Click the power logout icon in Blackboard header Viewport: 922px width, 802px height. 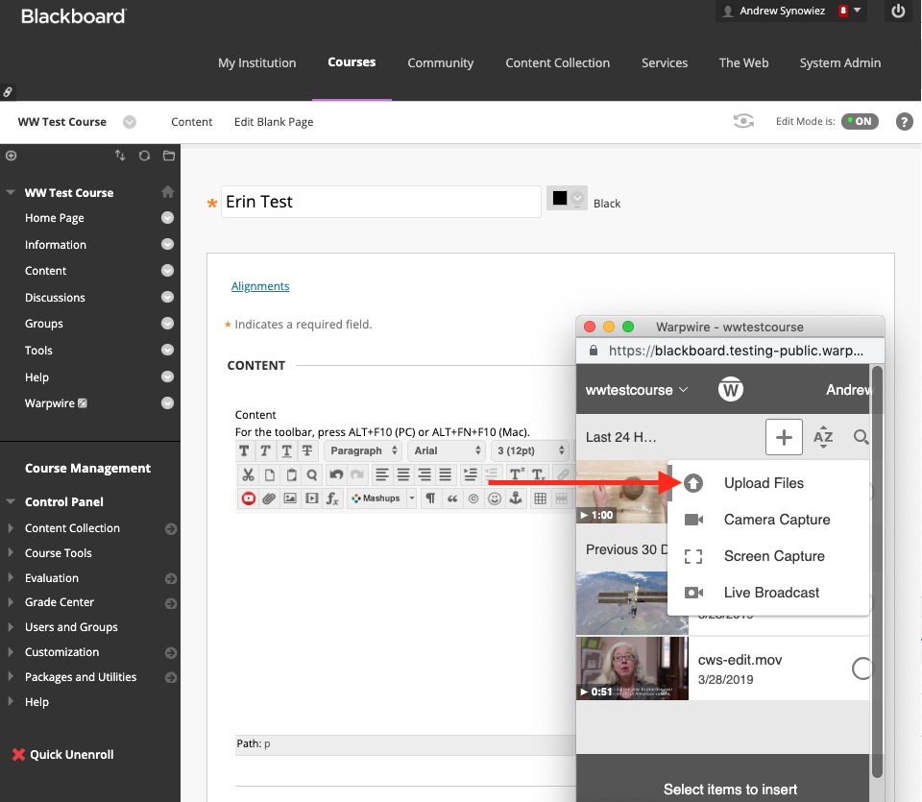tap(898, 12)
